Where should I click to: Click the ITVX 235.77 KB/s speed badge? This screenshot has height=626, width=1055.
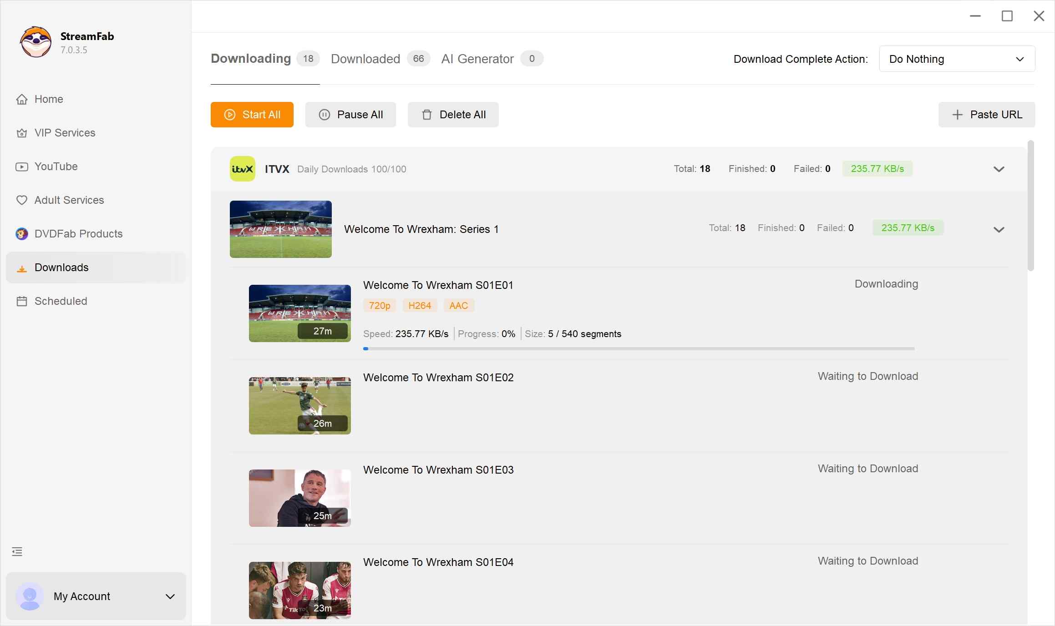(877, 169)
